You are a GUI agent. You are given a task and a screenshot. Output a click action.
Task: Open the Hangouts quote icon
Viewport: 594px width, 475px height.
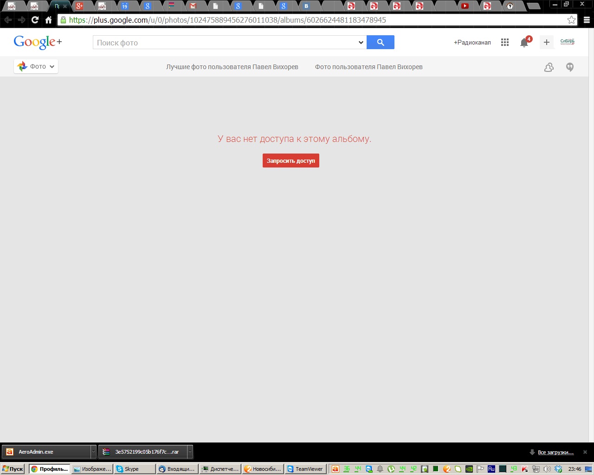(570, 67)
